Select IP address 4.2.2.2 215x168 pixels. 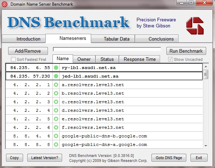[x=32, y=93]
